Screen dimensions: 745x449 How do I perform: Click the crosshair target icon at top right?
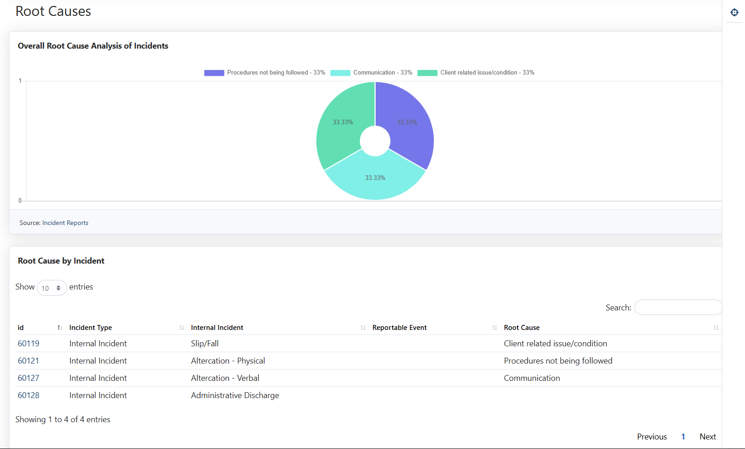[734, 12]
